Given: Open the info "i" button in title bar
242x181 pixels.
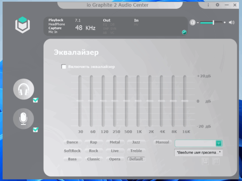Looking at the screenshot, I should (208, 5).
